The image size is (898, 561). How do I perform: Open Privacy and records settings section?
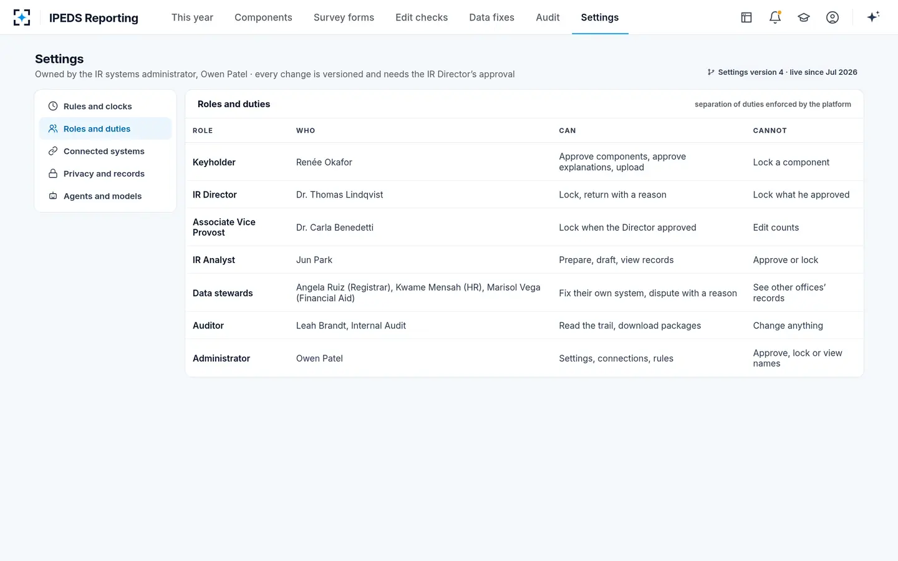(x=105, y=174)
